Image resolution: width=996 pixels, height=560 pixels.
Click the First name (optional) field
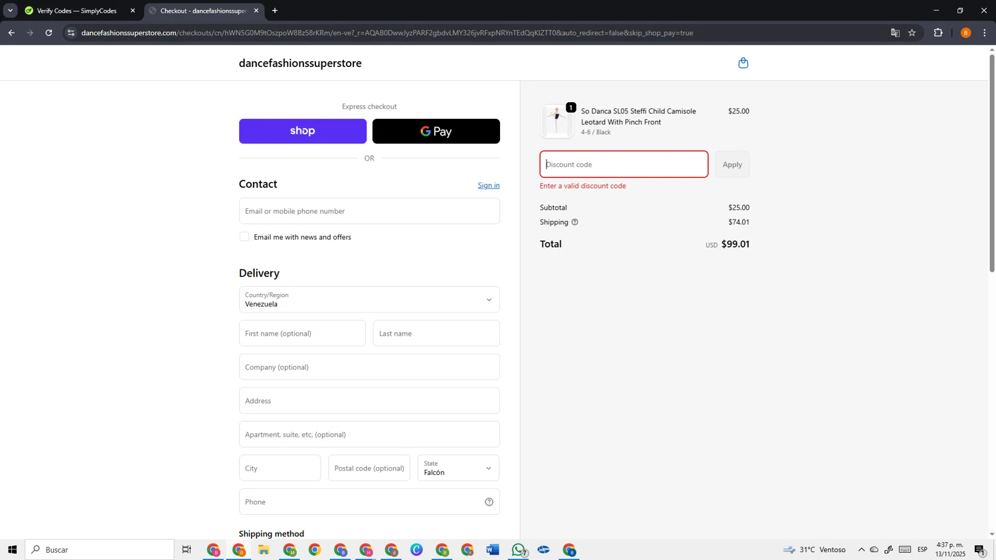tap(302, 333)
